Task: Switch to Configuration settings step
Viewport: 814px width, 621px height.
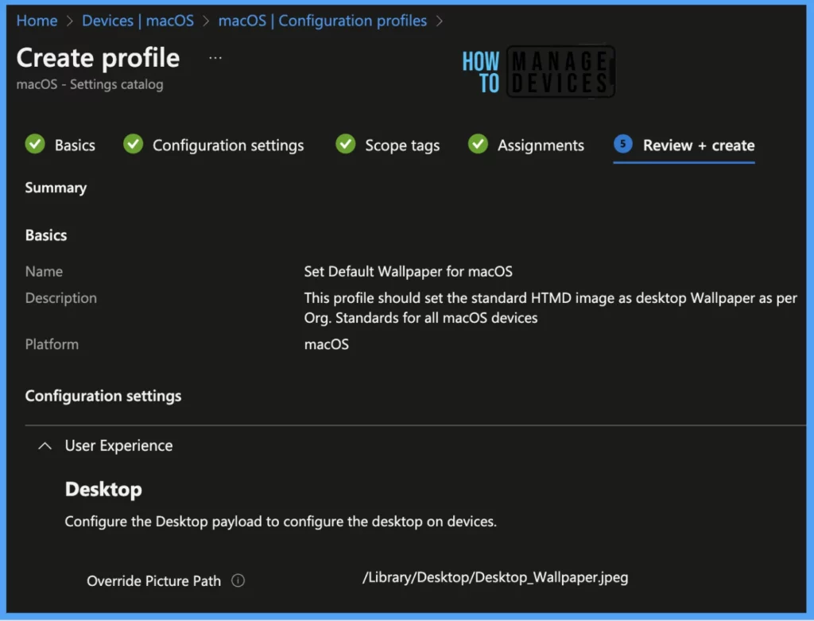Action: click(228, 146)
